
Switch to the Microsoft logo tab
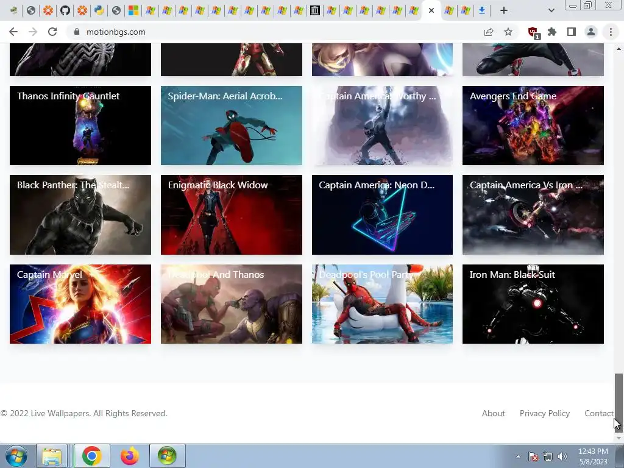pos(133,11)
